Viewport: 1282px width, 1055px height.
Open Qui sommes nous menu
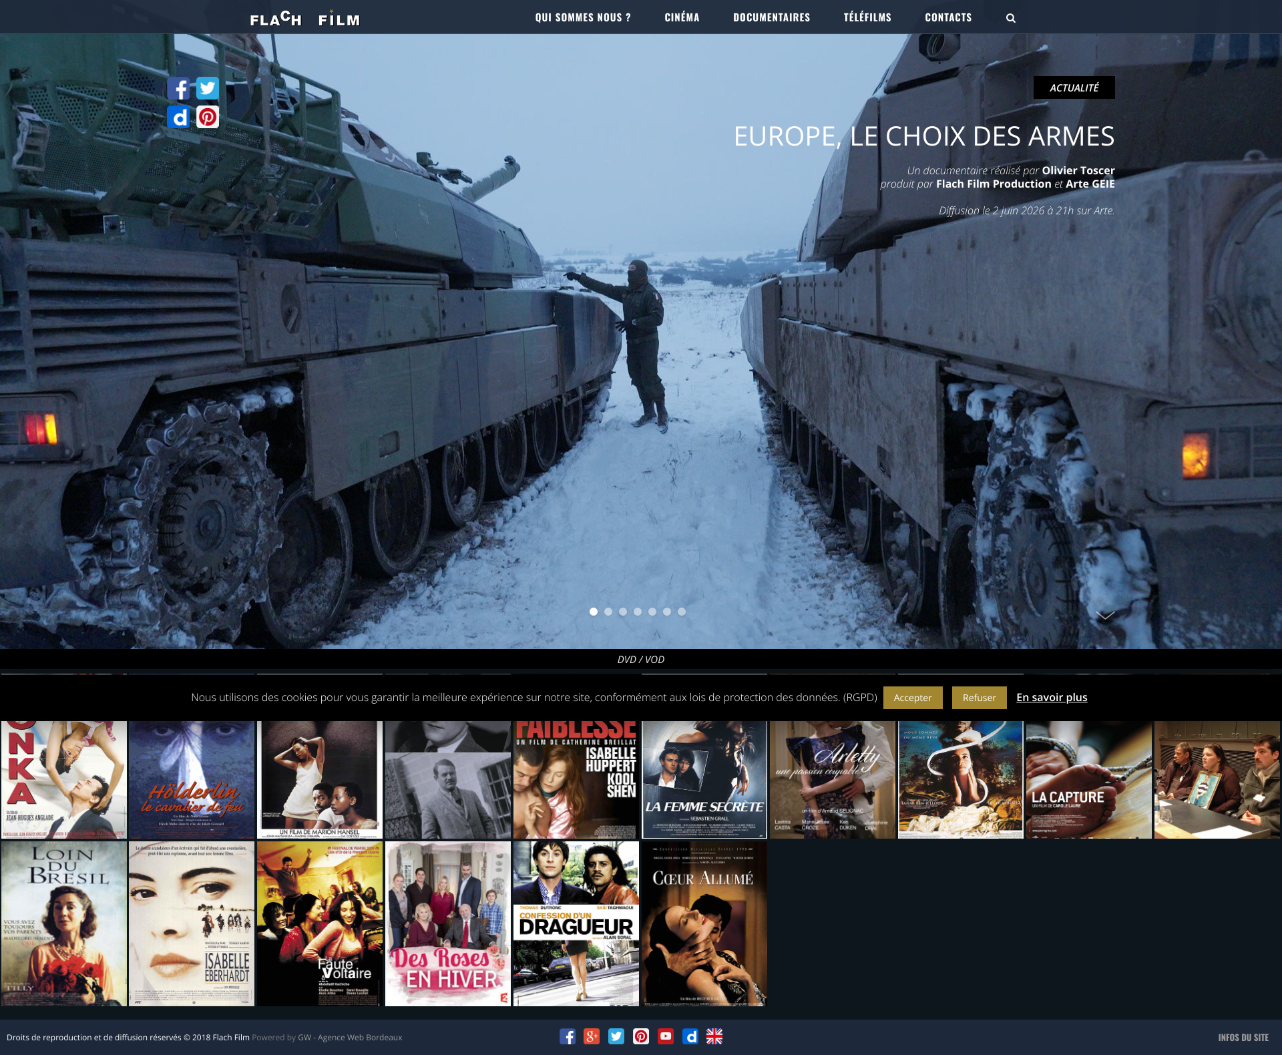(x=583, y=17)
